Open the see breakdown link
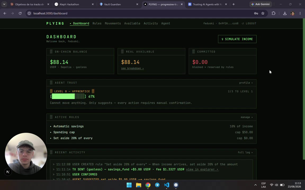This screenshot has height=190, width=305. click(132, 68)
